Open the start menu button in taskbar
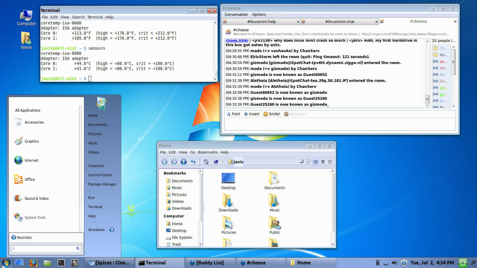The image size is (477, 268). [x=6, y=263]
